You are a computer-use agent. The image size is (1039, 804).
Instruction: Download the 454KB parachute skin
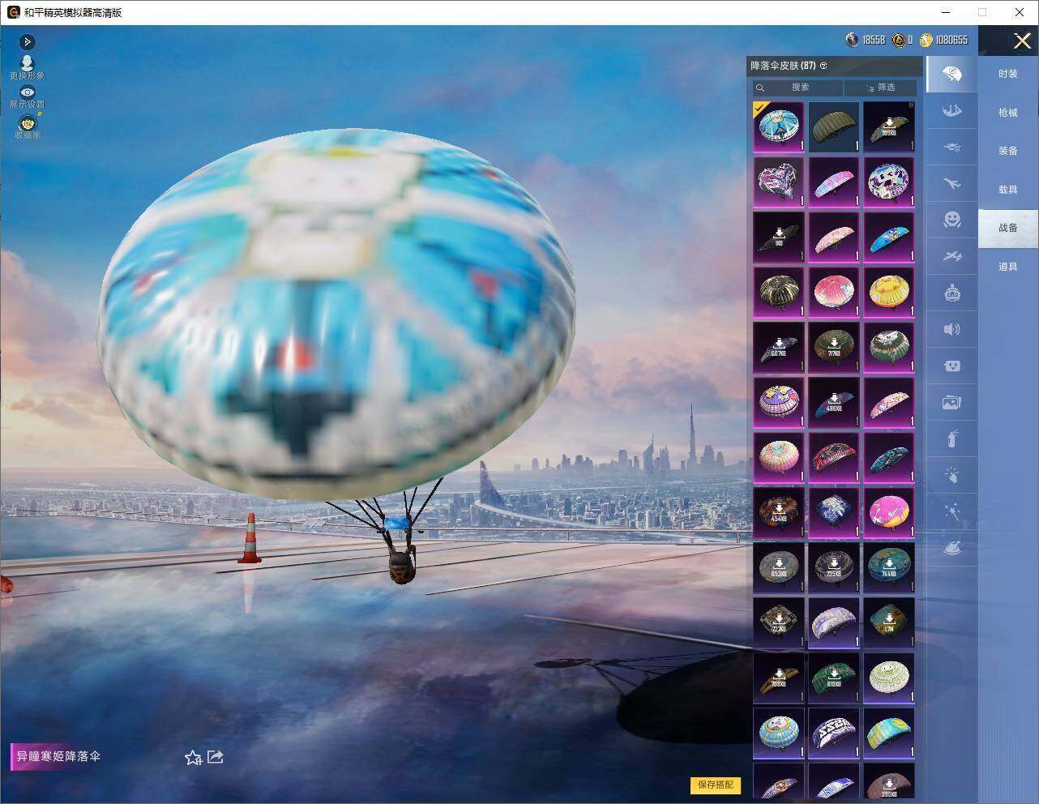tap(778, 512)
